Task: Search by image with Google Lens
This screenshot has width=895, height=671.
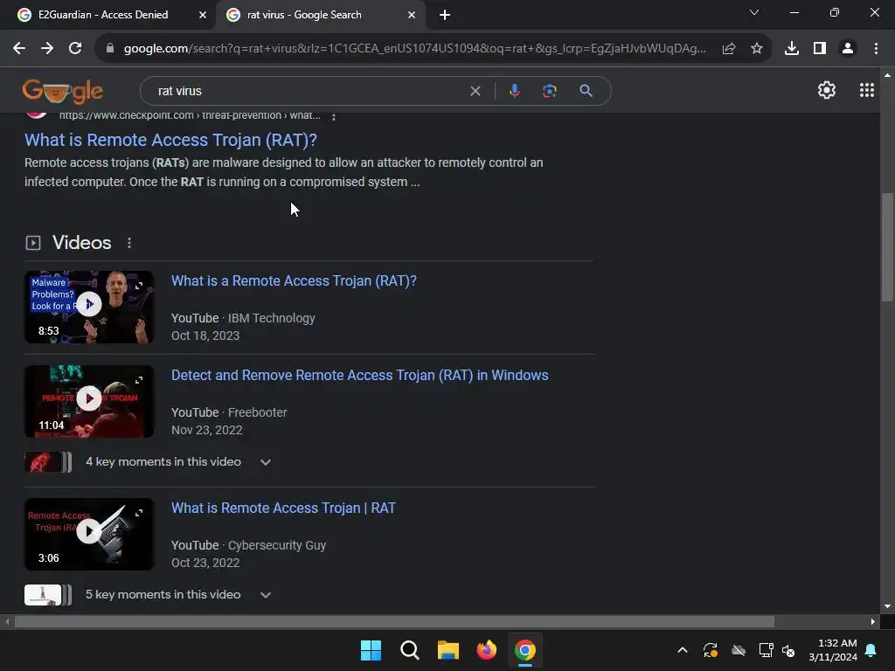Action: point(550,91)
